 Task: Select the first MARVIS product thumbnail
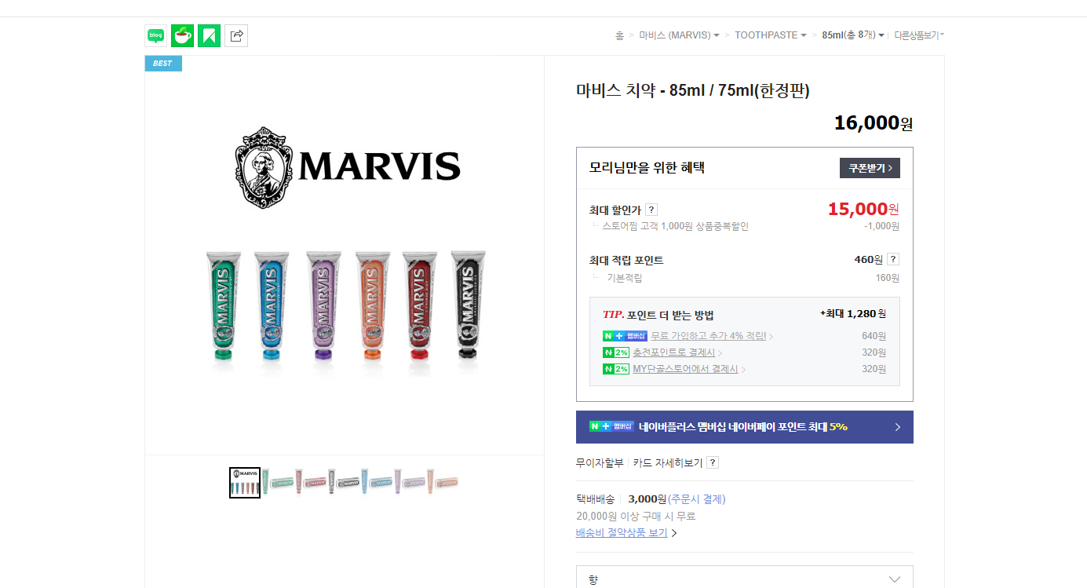[245, 483]
